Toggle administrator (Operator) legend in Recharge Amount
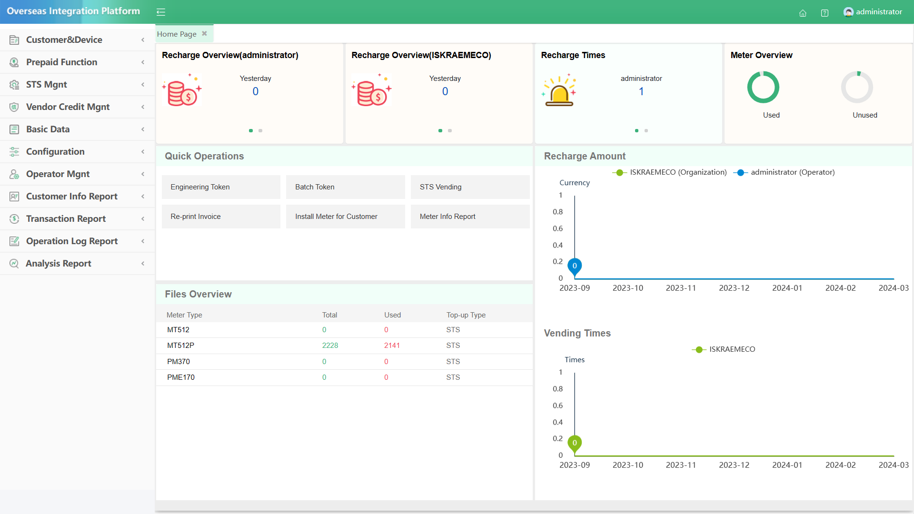This screenshot has width=914, height=514. pyautogui.click(x=785, y=172)
